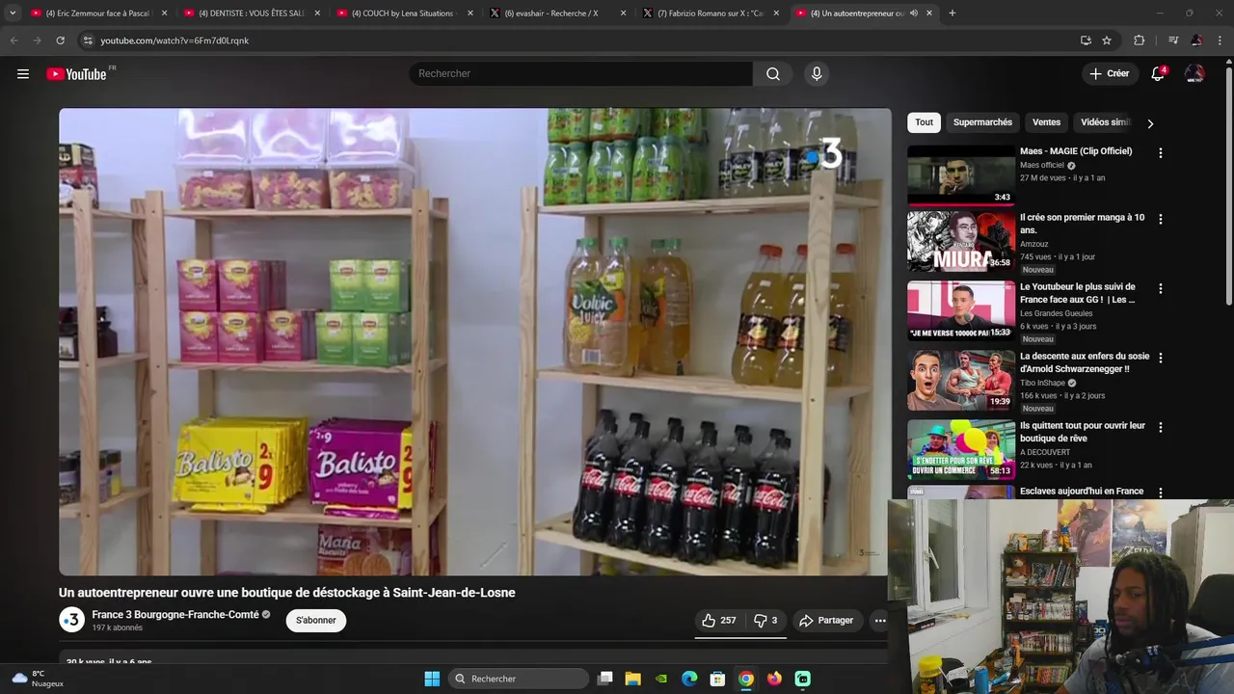Open the 'boutique de rêve' video thumbnail
The image size is (1234, 694).
(961, 449)
